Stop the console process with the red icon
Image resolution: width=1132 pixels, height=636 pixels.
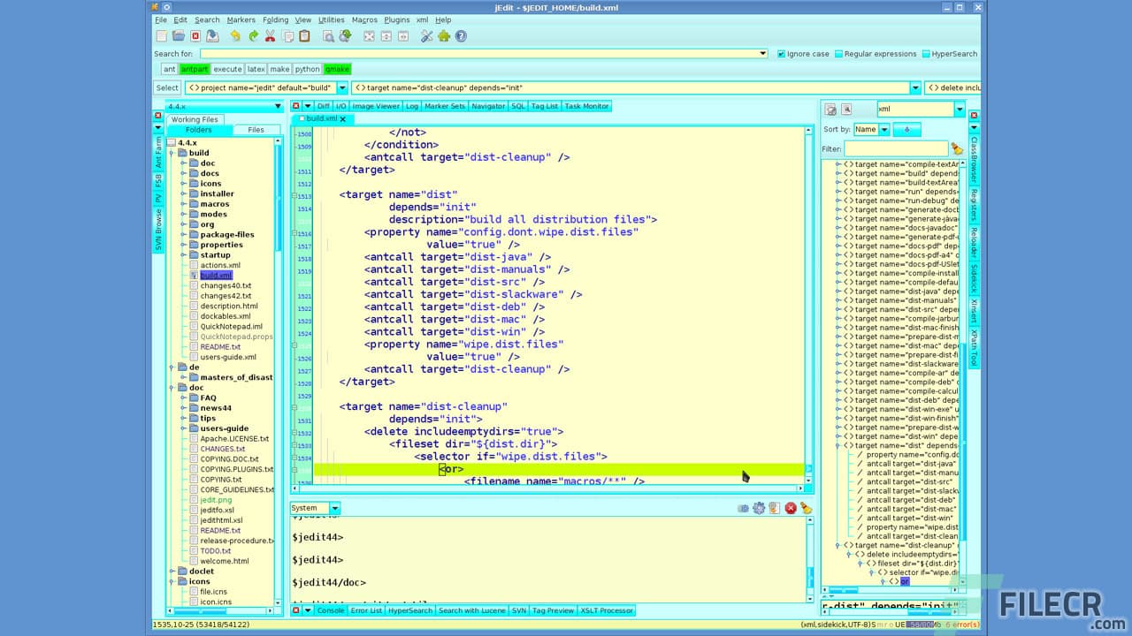791,508
